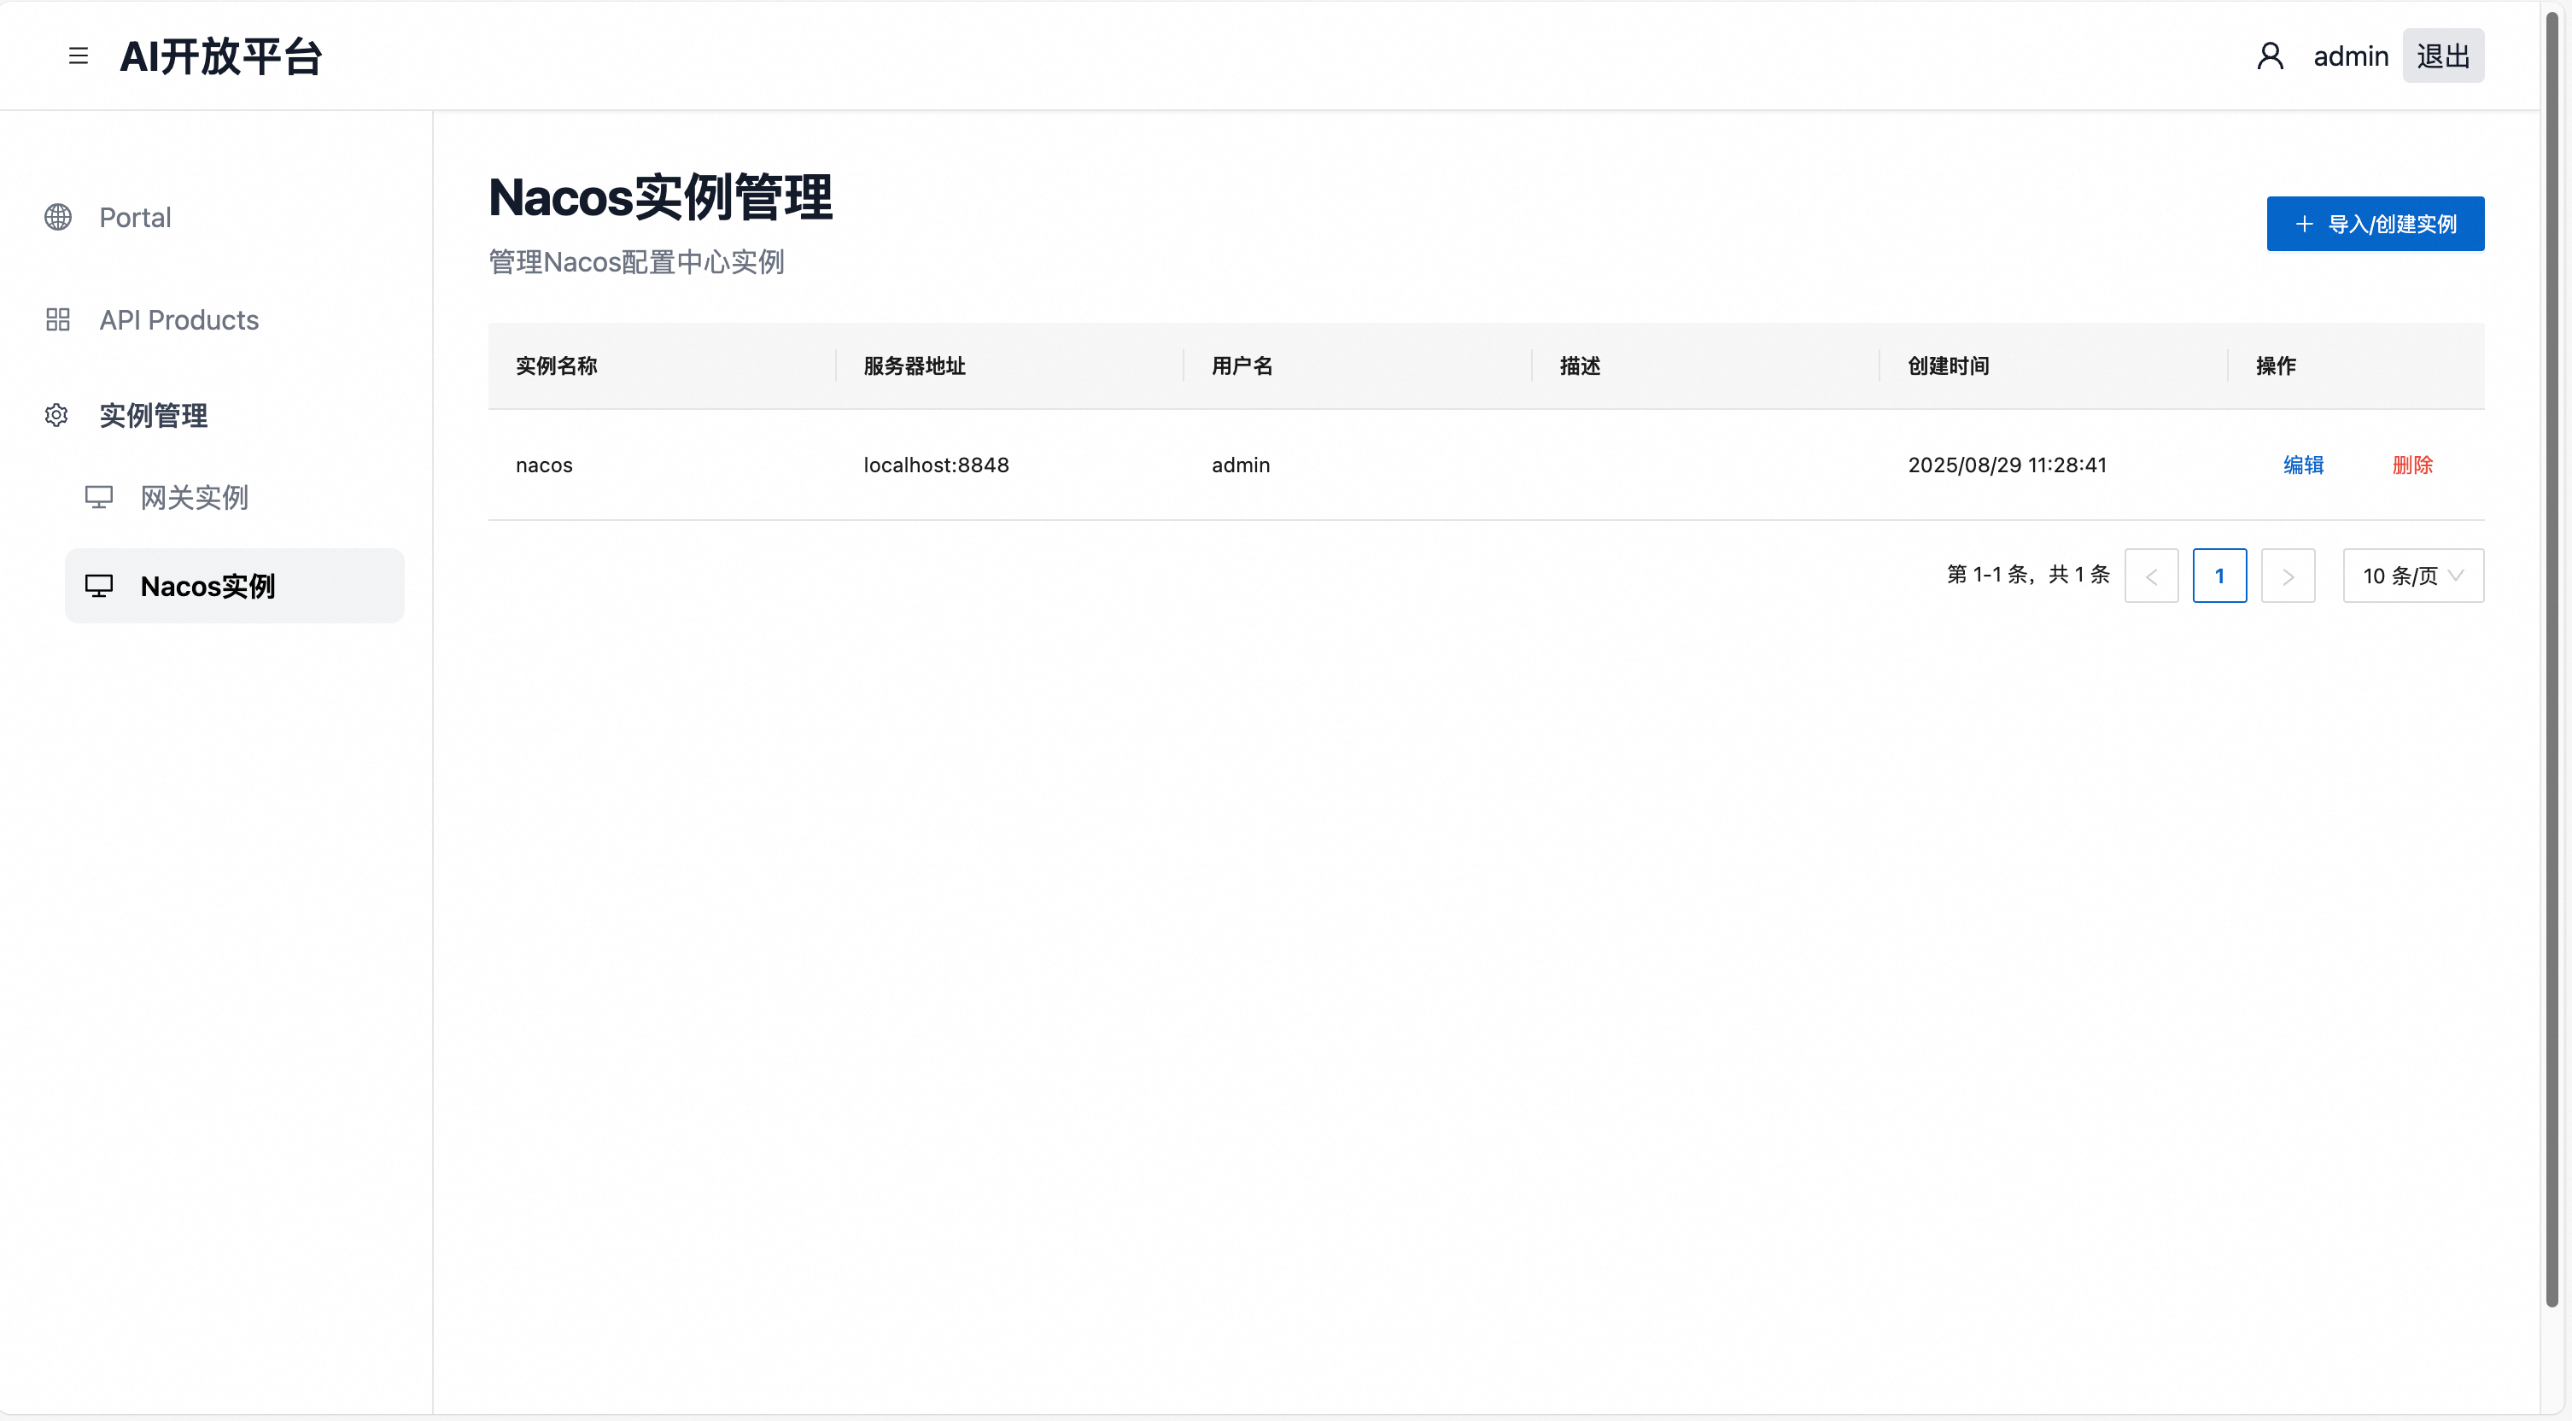
Task: Go to the next page arrow
Action: (2287, 576)
